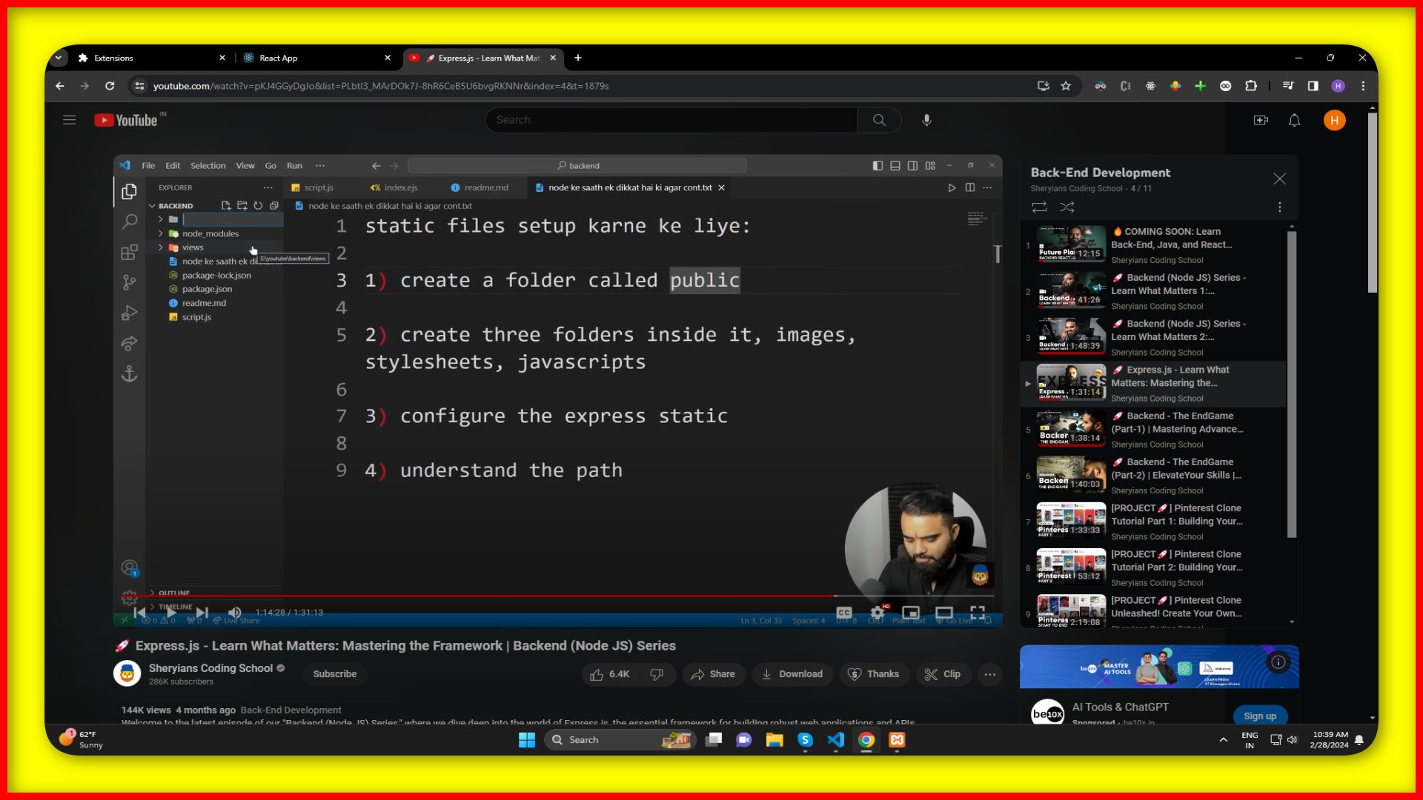Open Back-End Development link in description
The image size is (1423, 800).
point(291,710)
